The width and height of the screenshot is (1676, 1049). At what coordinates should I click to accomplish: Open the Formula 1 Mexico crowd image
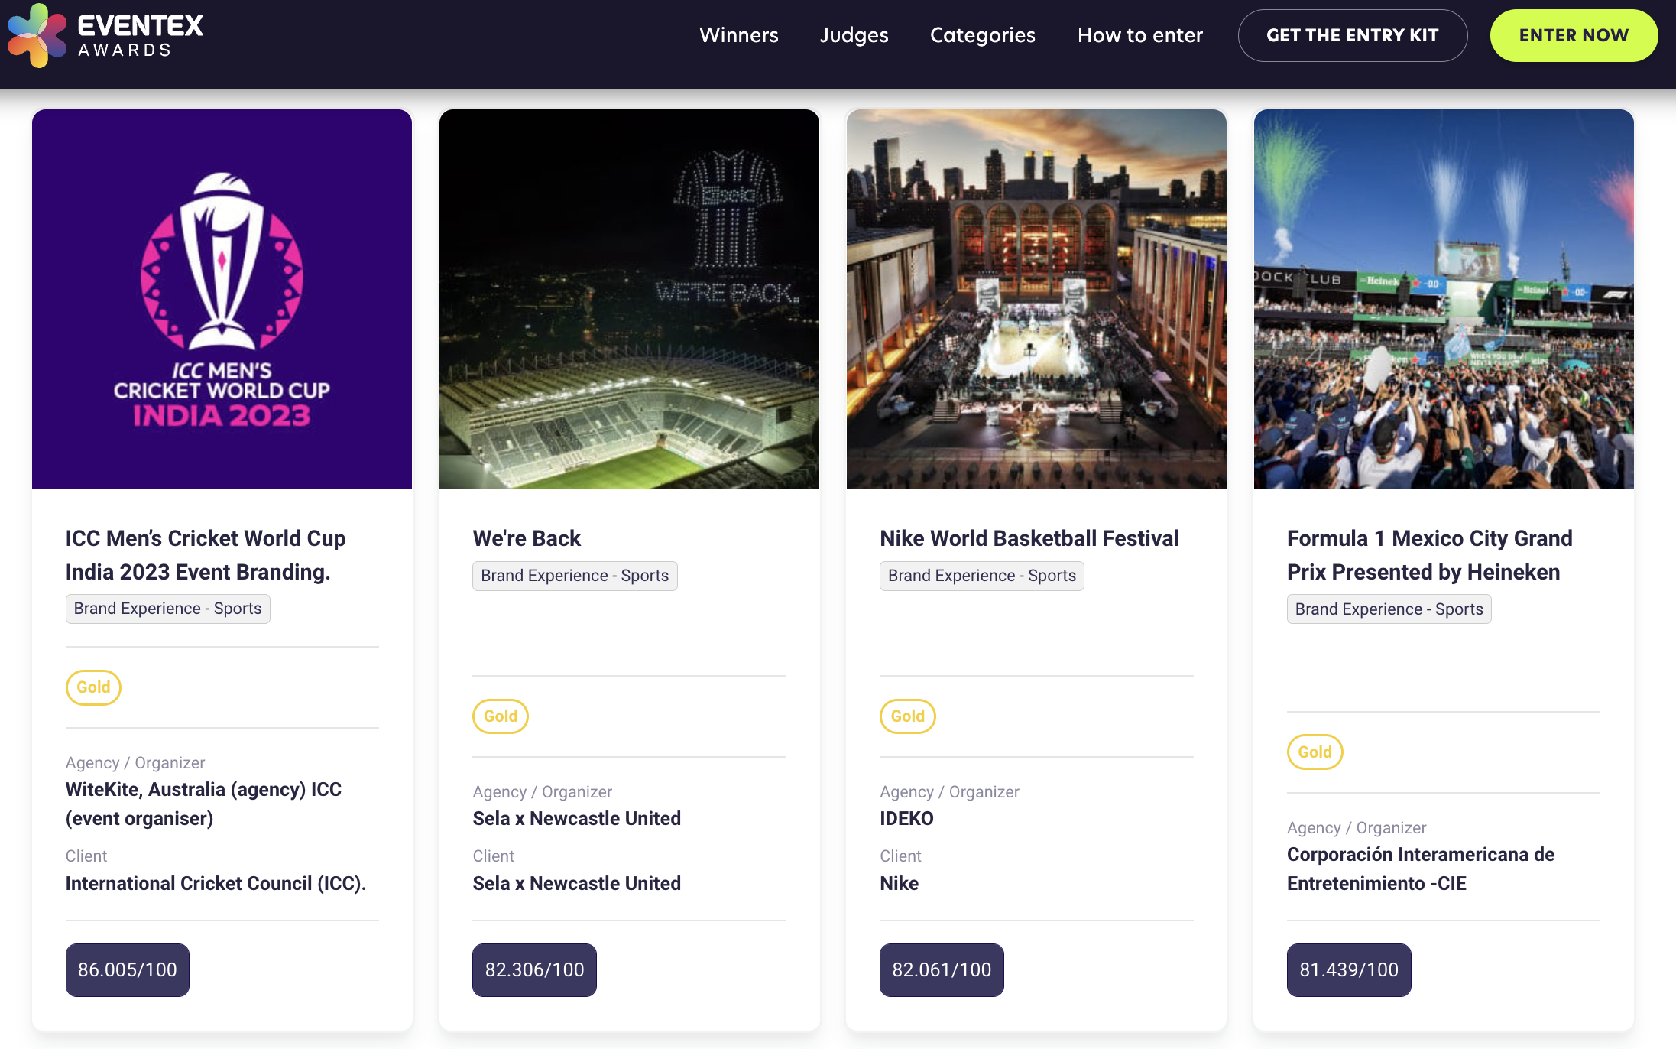(x=1444, y=299)
